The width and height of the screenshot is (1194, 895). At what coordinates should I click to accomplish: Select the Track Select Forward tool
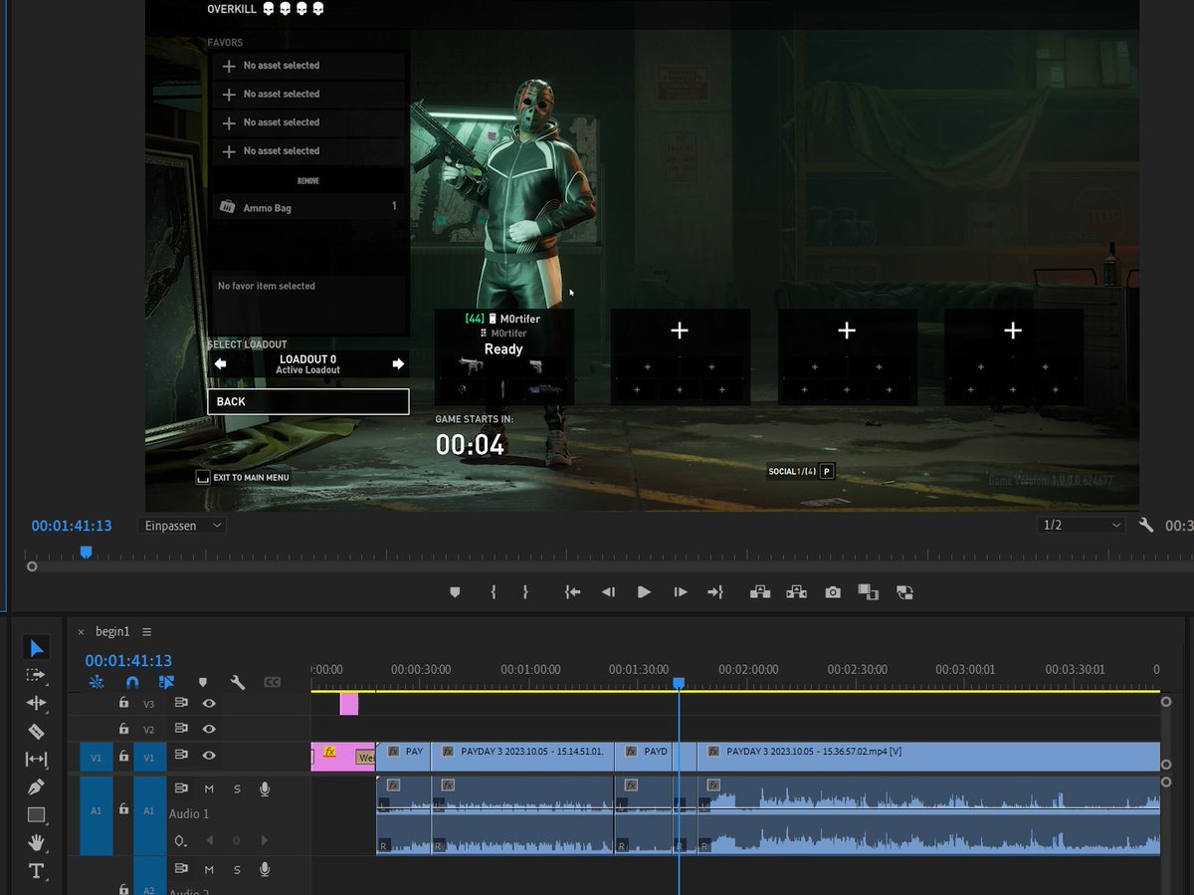point(36,675)
